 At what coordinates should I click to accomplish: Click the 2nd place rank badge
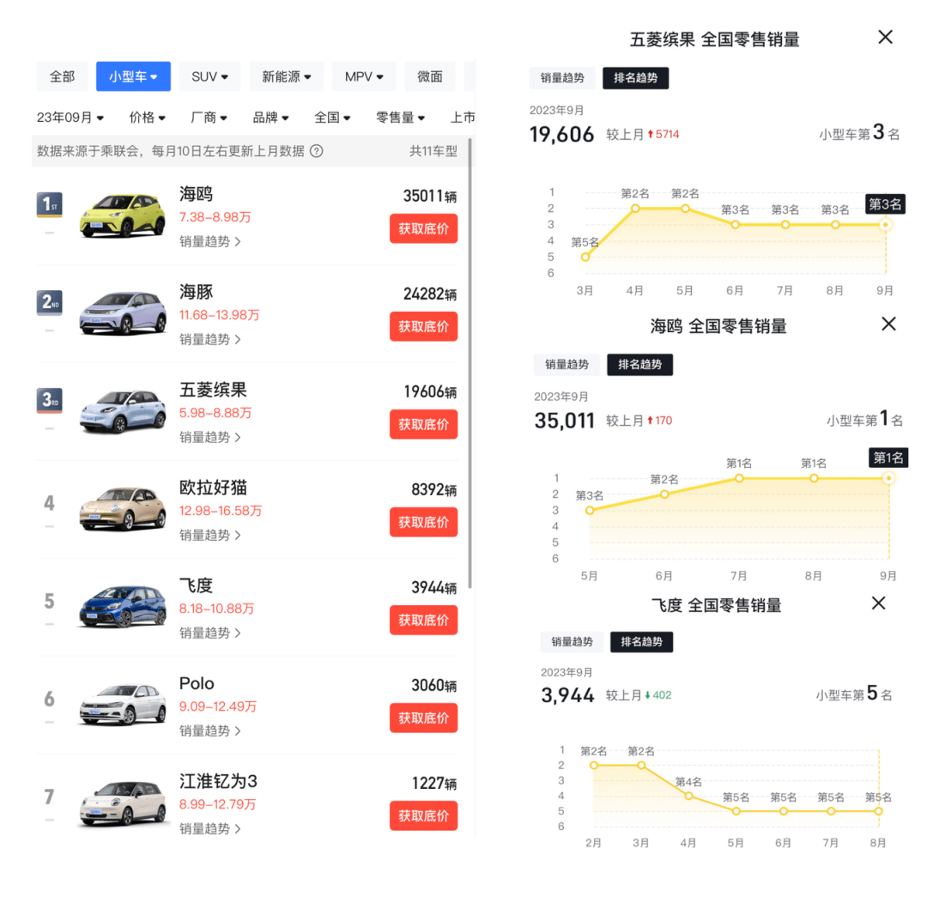click(x=49, y=303)
